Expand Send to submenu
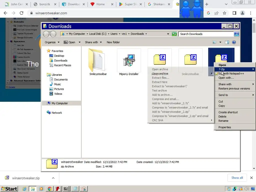Viewport: 256px width, 192px height. point(235,95)
